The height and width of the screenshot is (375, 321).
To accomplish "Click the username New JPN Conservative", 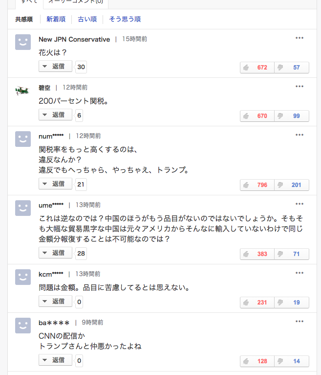I will 74,39.
